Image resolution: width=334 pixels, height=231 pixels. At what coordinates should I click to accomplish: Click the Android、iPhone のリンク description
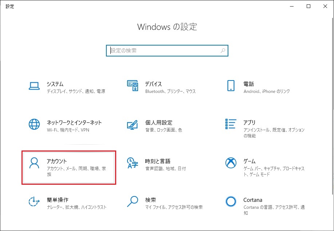pos(267,91)
